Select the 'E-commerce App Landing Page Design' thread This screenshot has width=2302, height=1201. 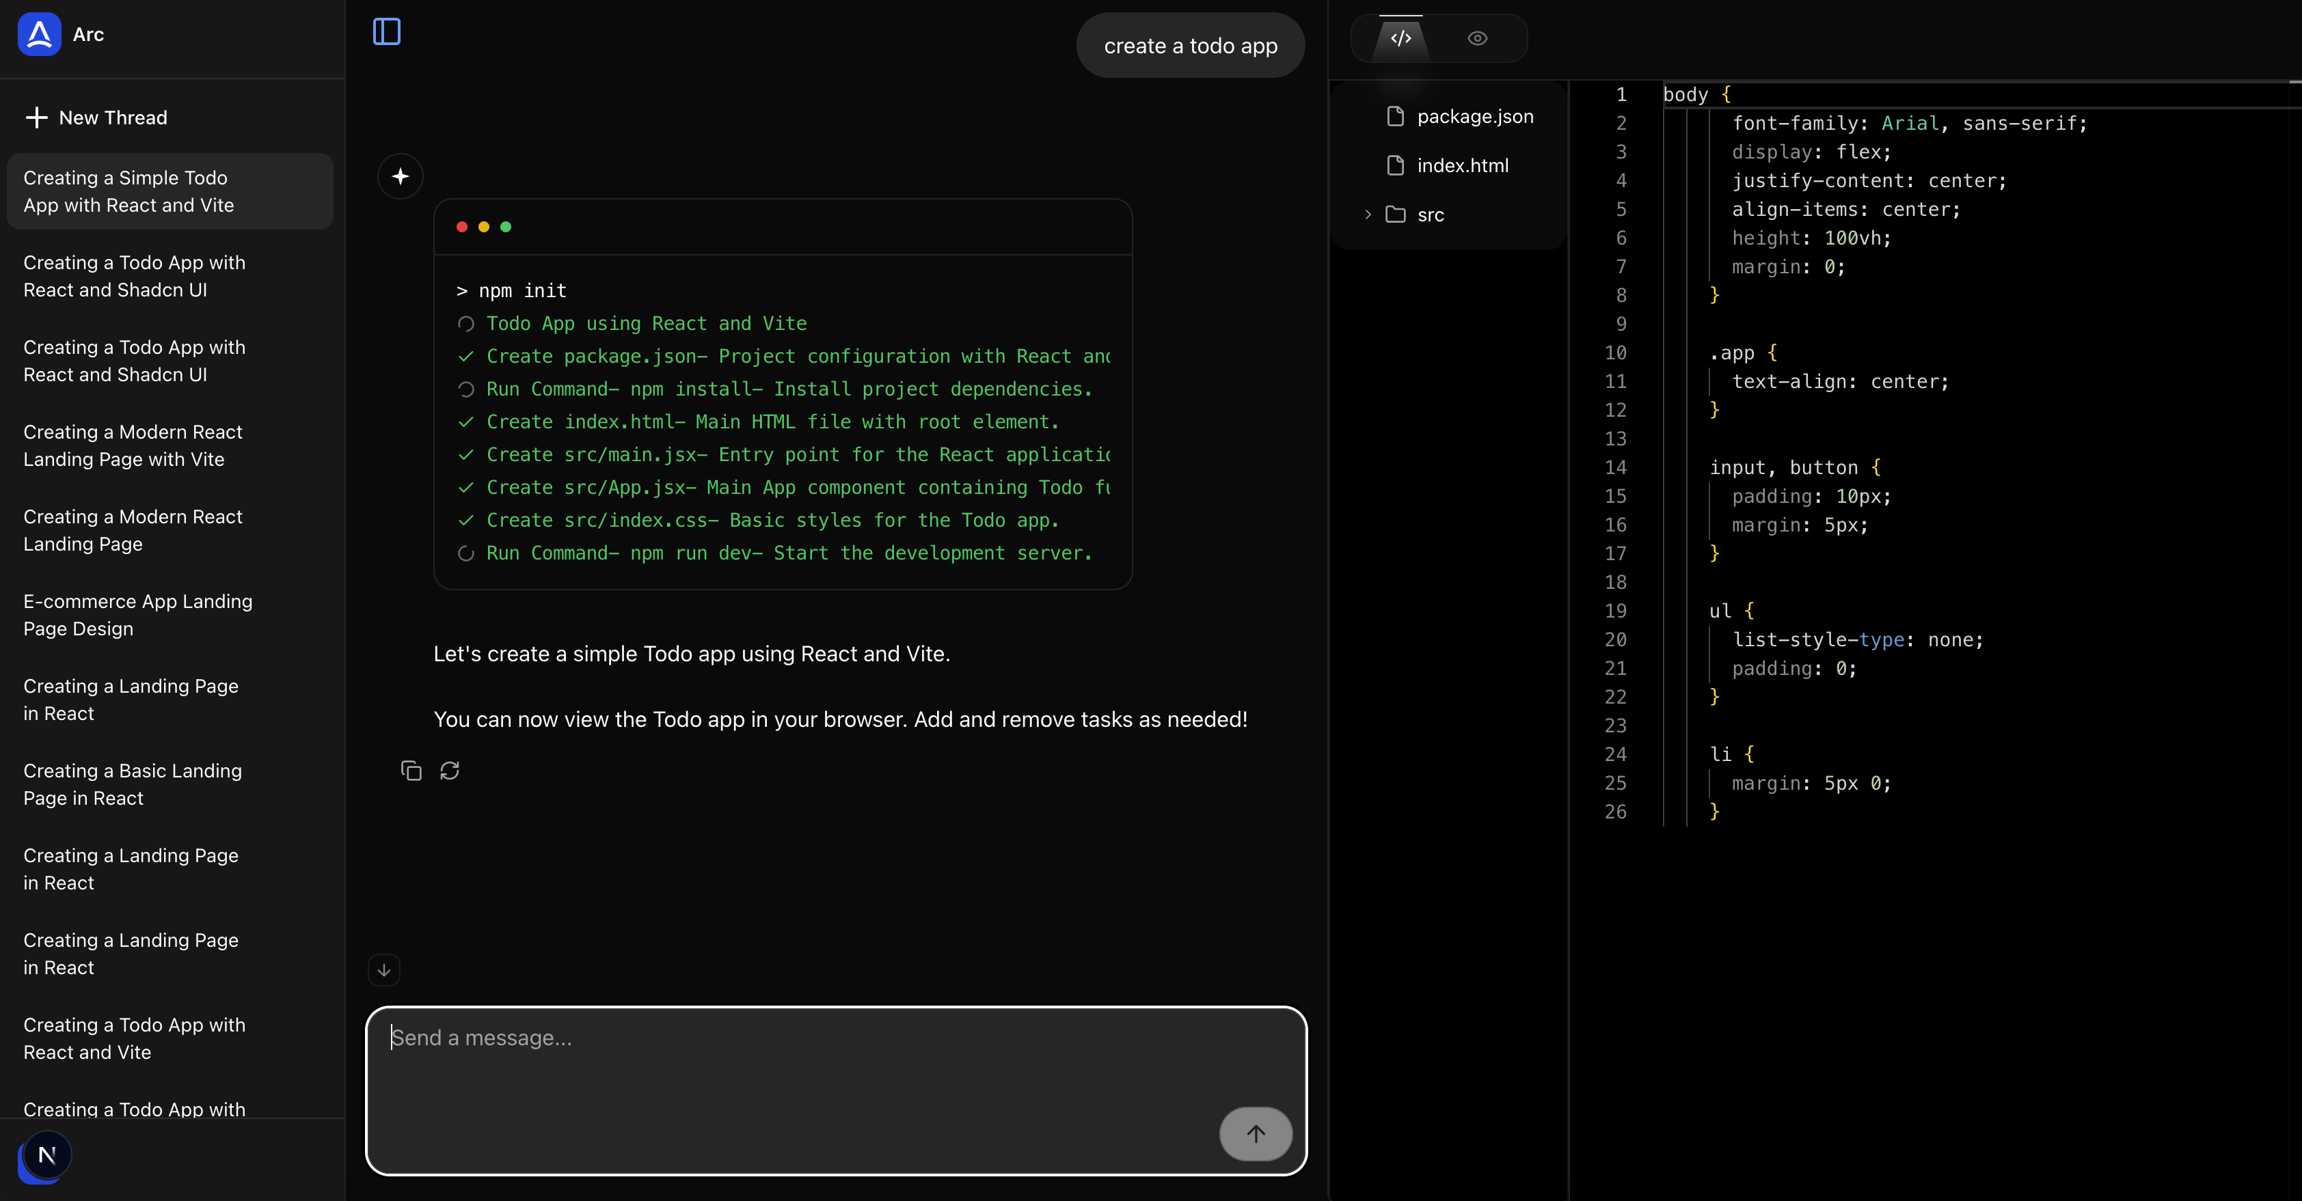(x=137, y=614)
